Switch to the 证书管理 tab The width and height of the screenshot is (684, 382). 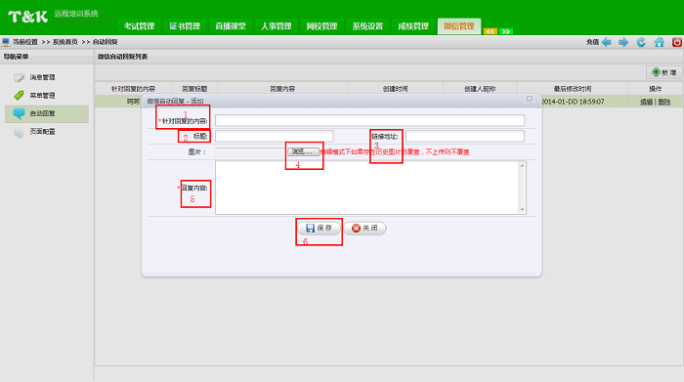tap(185, 26)
